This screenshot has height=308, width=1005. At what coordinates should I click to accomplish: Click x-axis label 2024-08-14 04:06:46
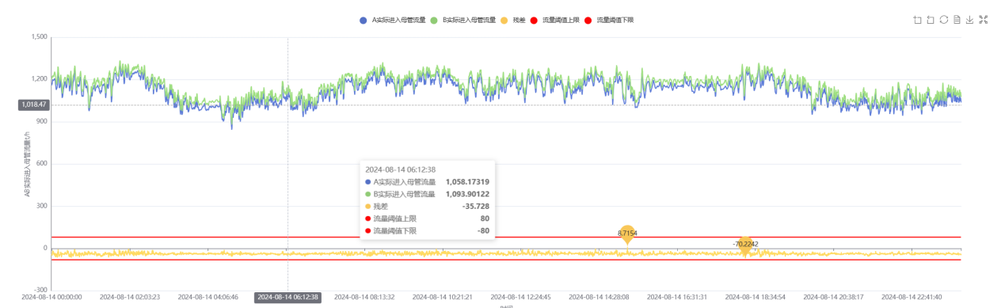pyautogui.click(x=208, y=297)
